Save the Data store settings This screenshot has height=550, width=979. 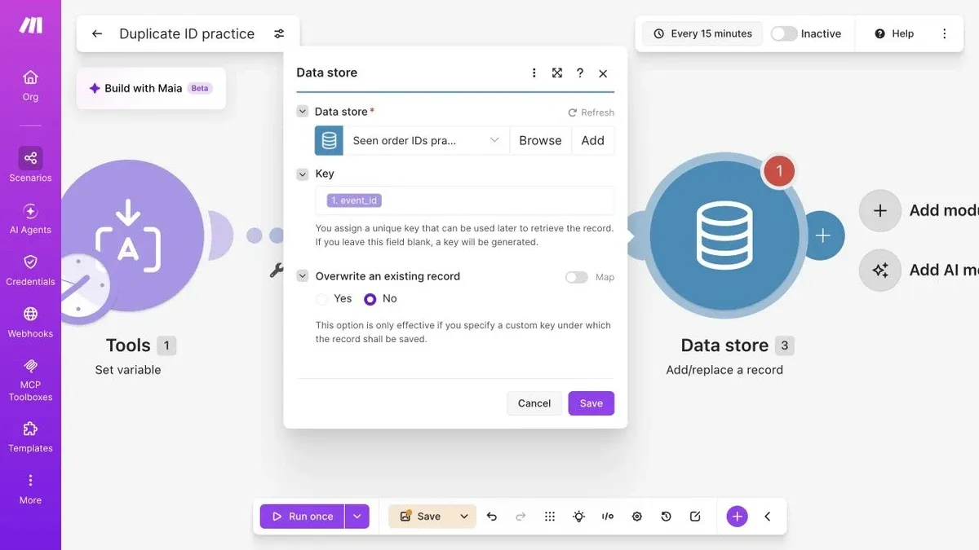coord(591,403)
